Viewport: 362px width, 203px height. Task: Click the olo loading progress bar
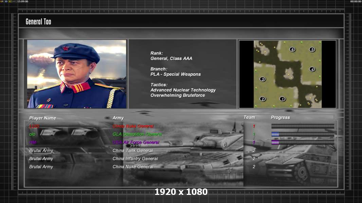point(303,134)
